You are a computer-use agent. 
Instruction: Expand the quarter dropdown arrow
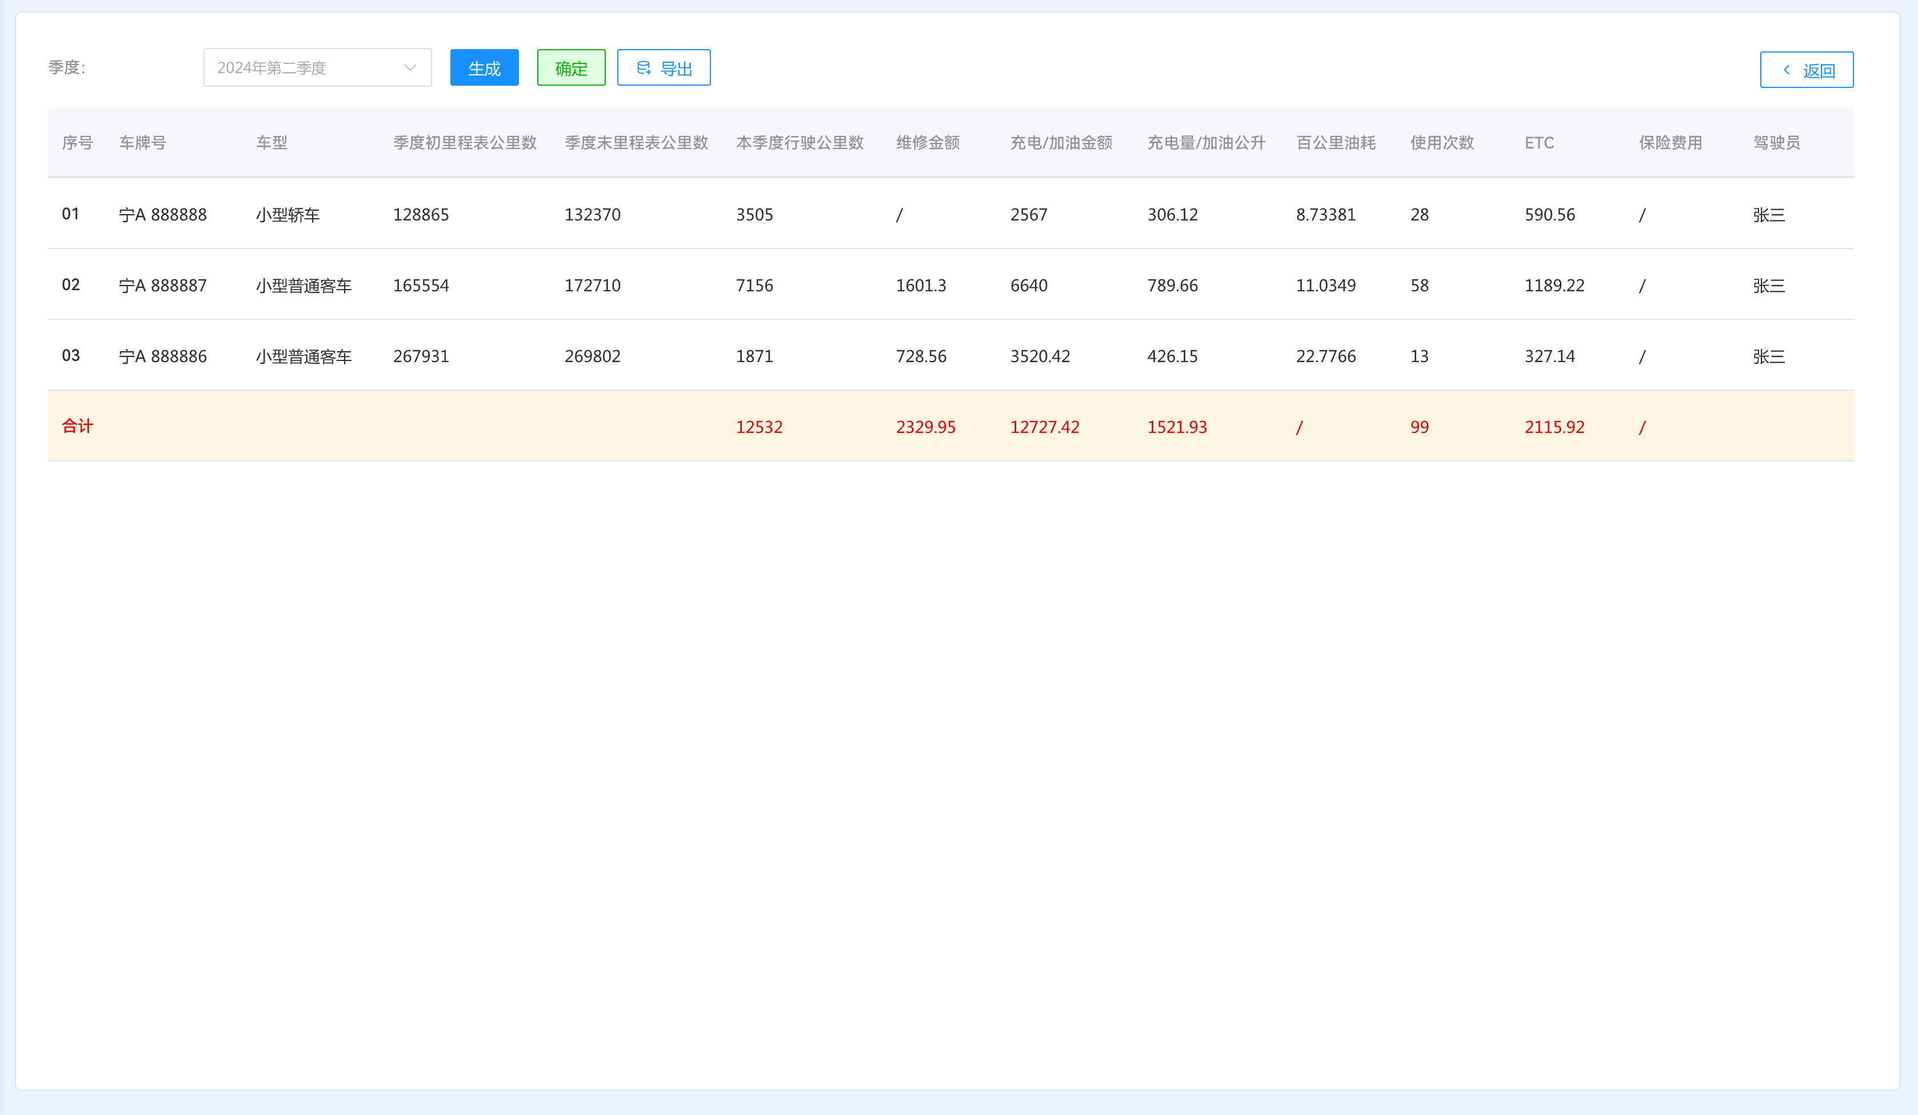[x=410, y=68]
